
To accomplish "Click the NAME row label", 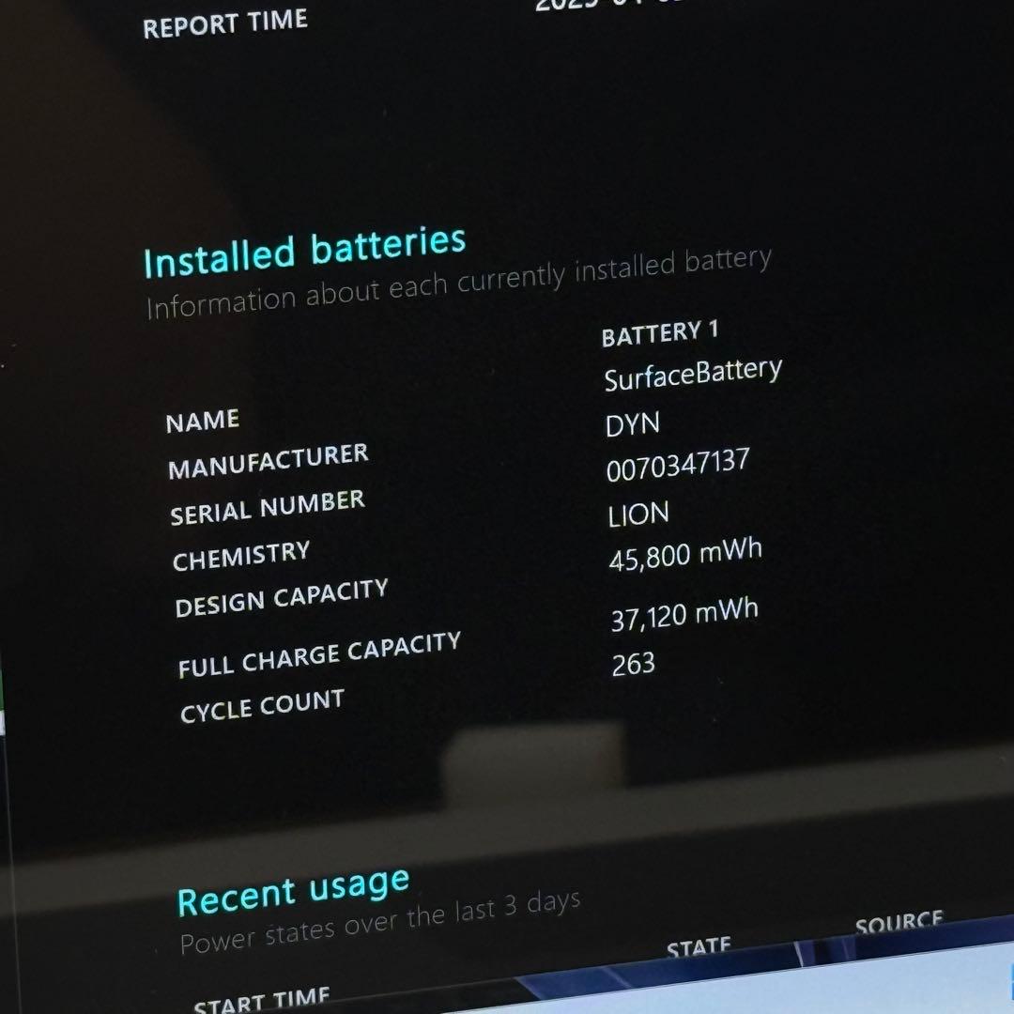I will pyautogui.click(x=203, y=421).
